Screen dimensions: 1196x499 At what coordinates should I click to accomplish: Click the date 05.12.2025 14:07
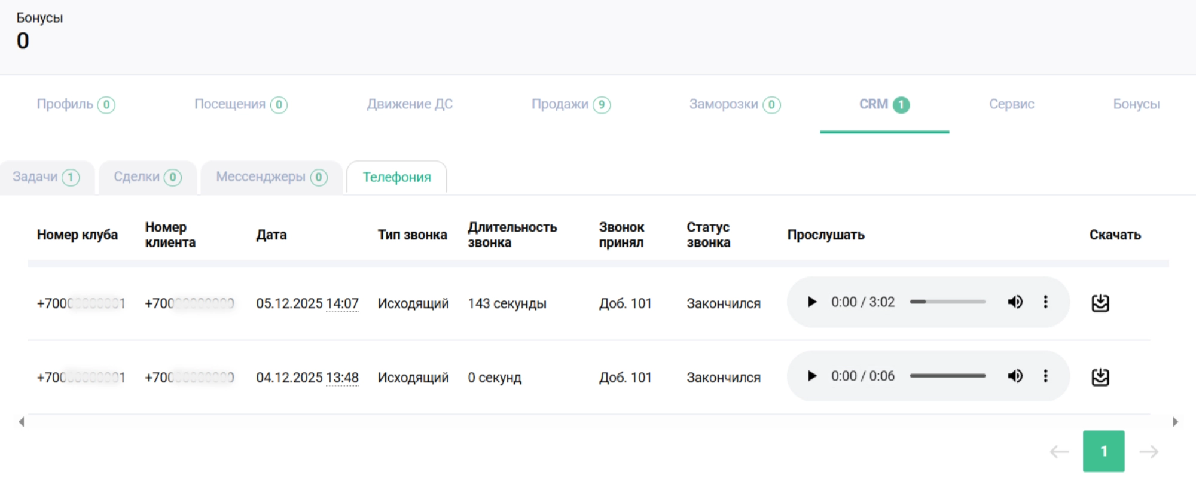[307, 303]
